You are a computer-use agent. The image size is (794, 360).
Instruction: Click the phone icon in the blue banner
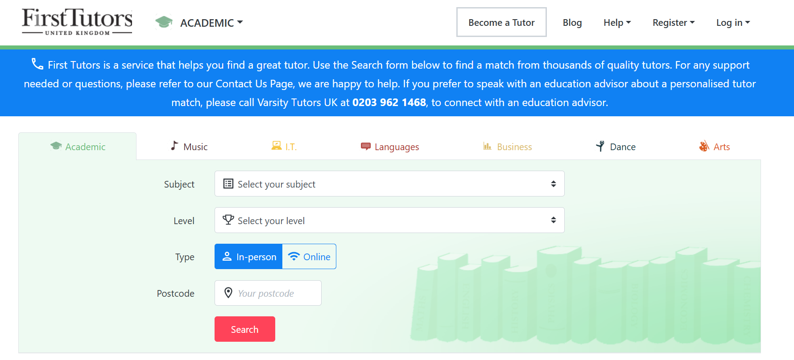(37, 64)
